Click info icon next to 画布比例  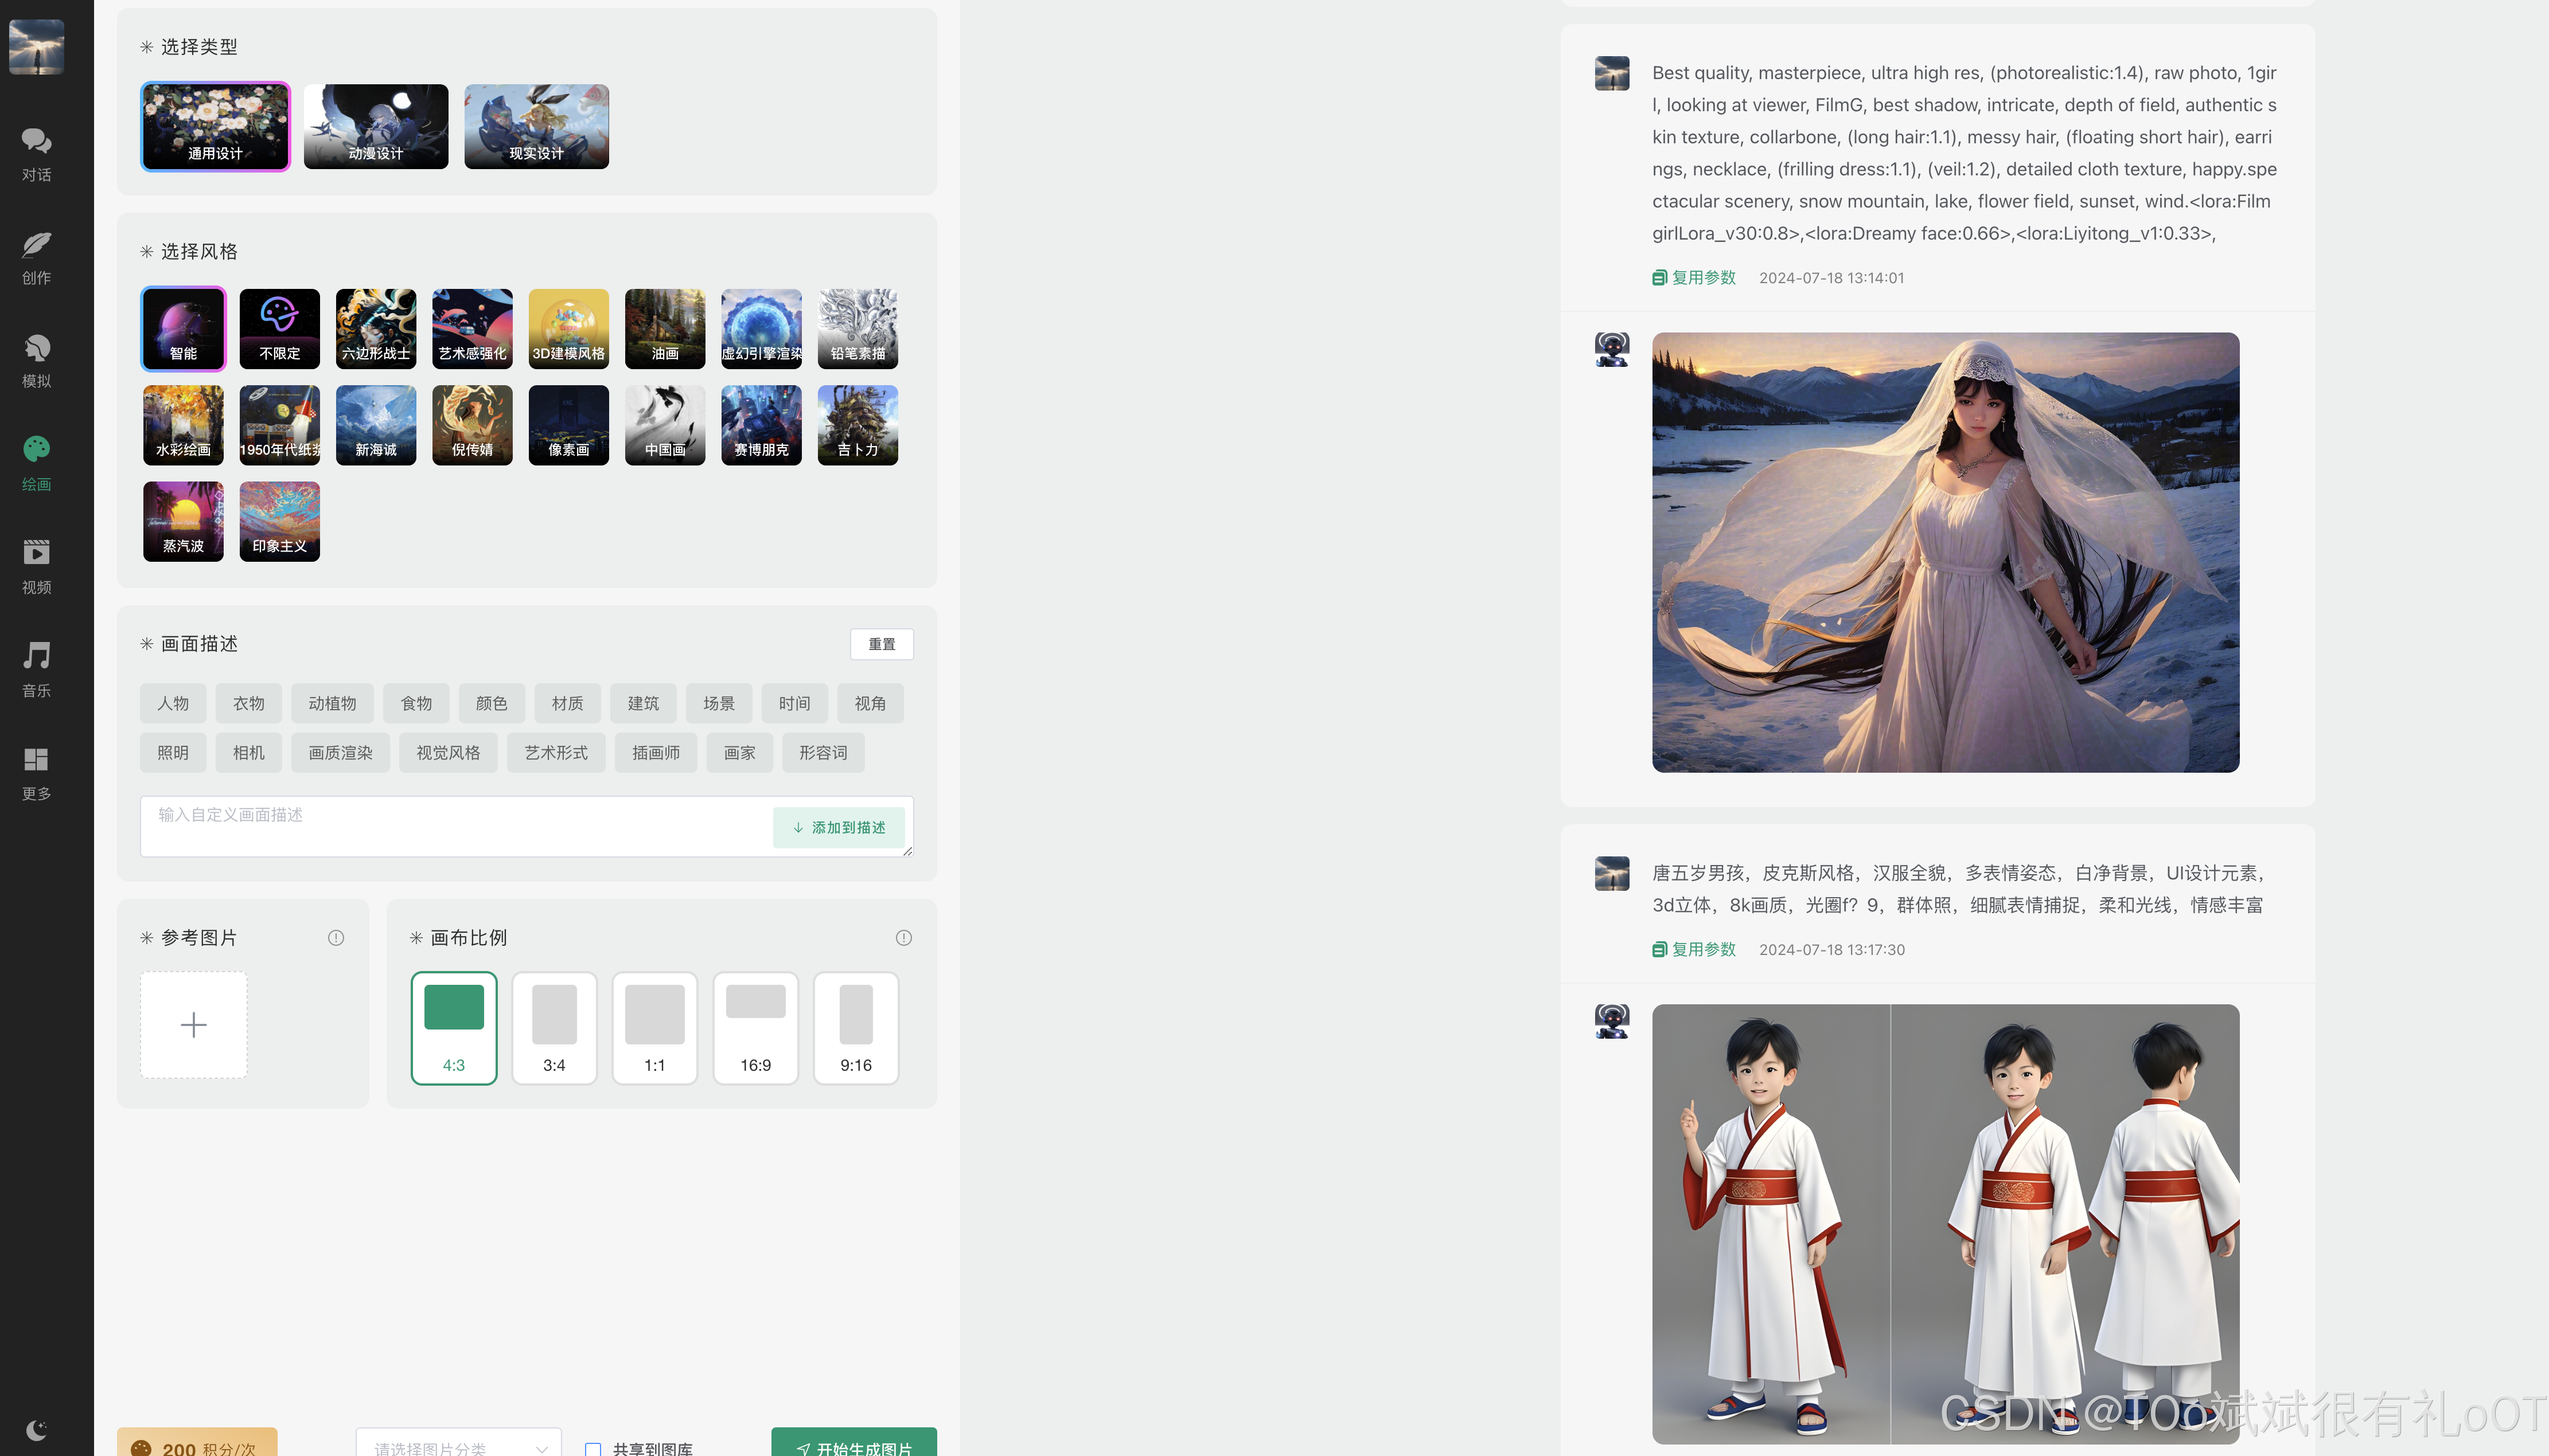pos(903,937)
